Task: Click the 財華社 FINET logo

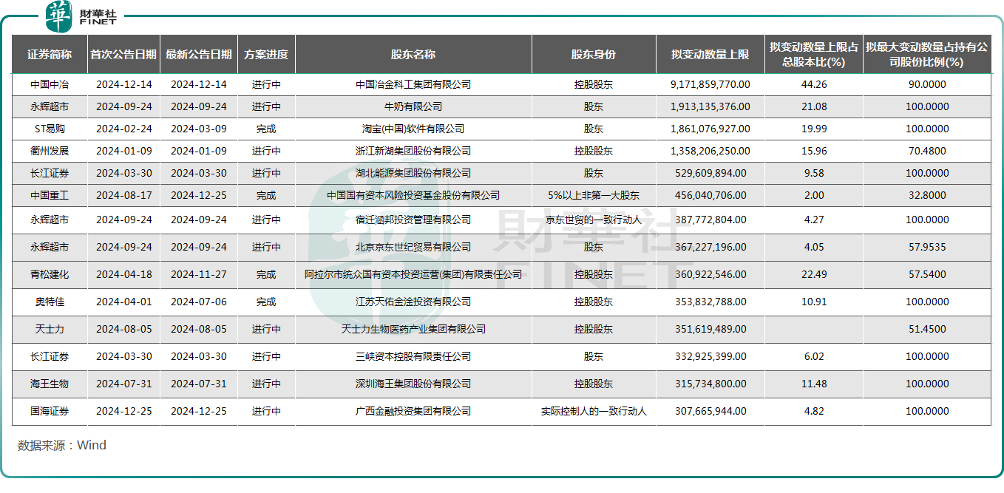Action: pyautogui.click(x=81, y=16)
